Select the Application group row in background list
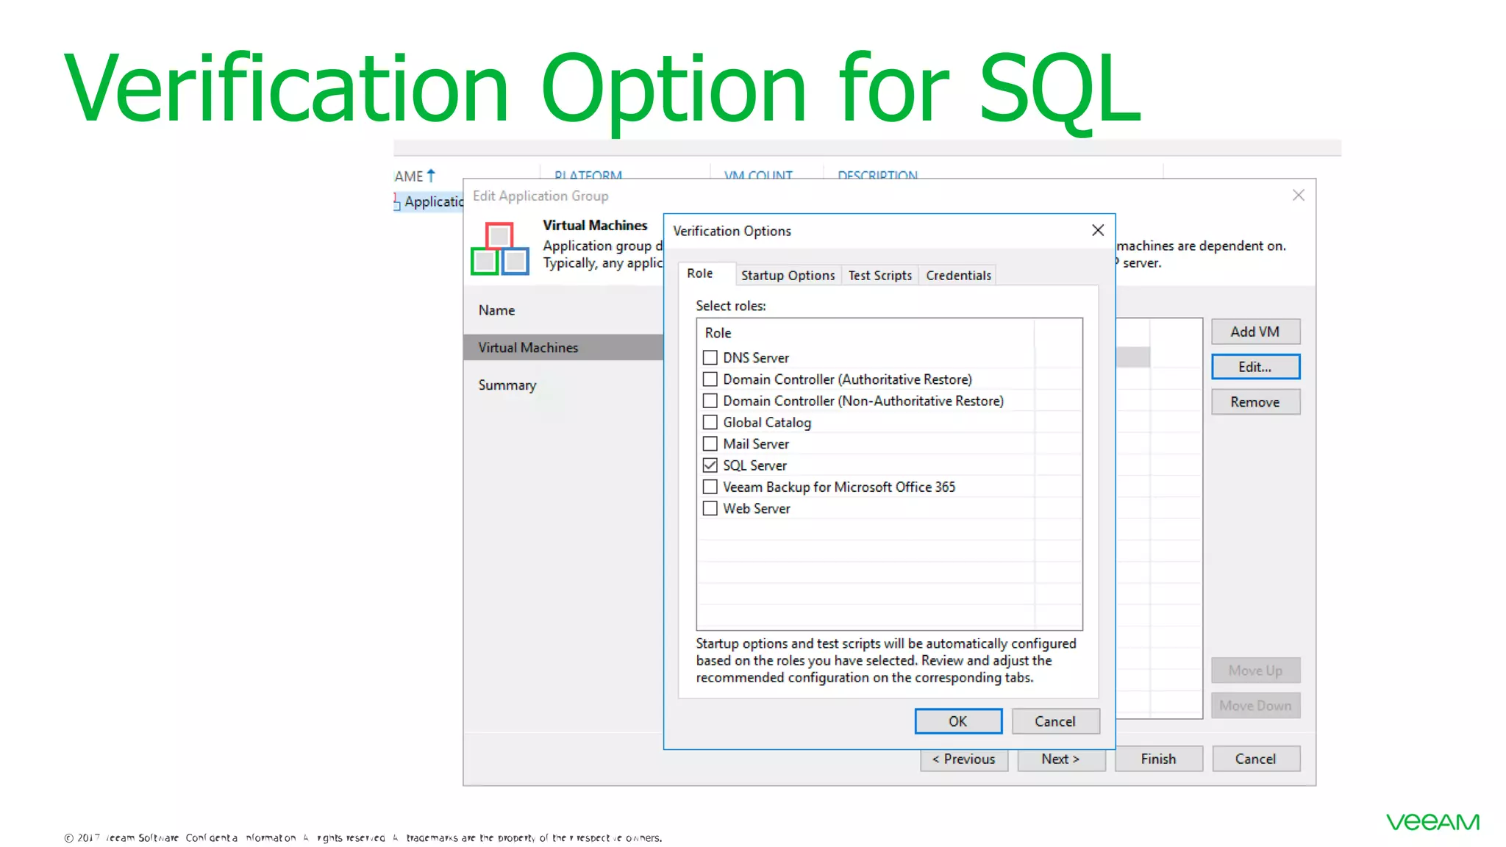The width and height of the screenshot is (1506, 847). point(429,201)
